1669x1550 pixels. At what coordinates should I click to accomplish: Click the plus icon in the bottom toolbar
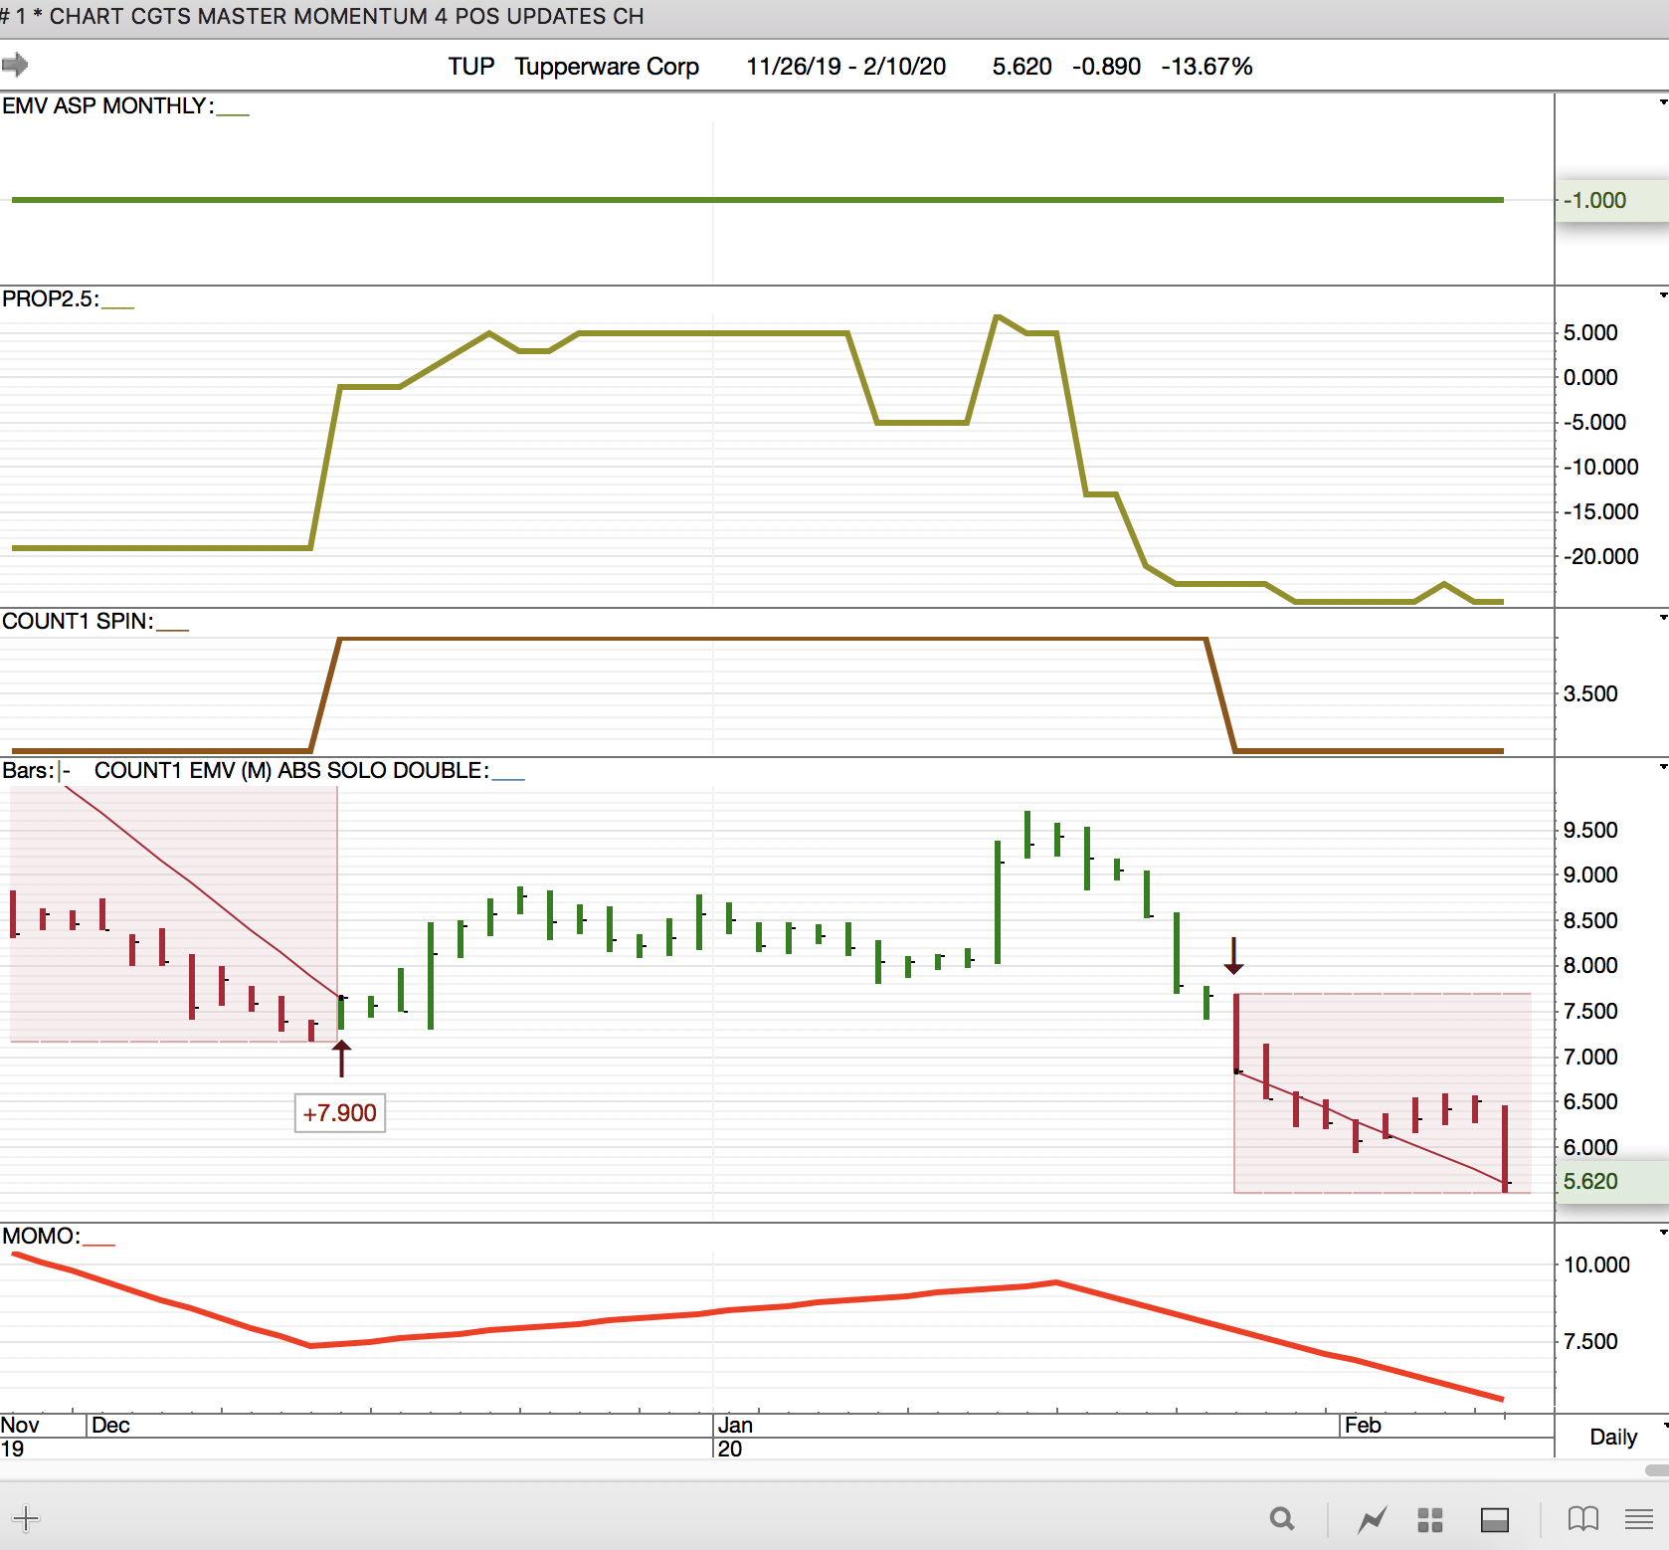click(26, 1519)
